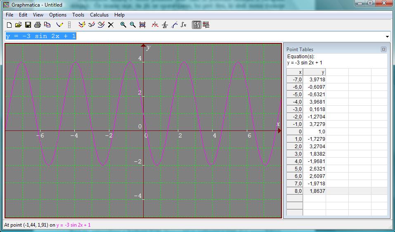This screenshot has height=232, width=395.
Task: Create a new graph document
Action: (9, 25)
